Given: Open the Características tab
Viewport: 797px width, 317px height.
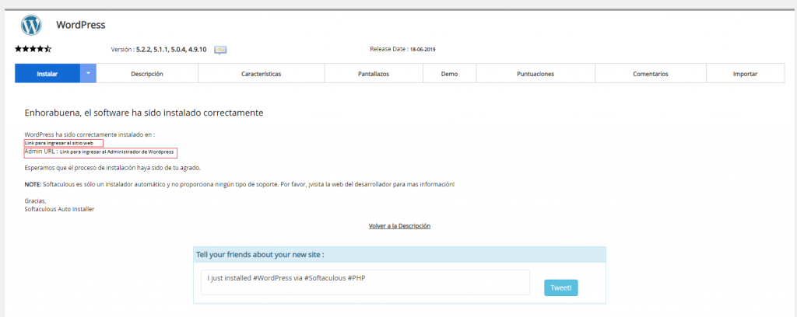Looking at the screenshot, I should tap(262, 74).
